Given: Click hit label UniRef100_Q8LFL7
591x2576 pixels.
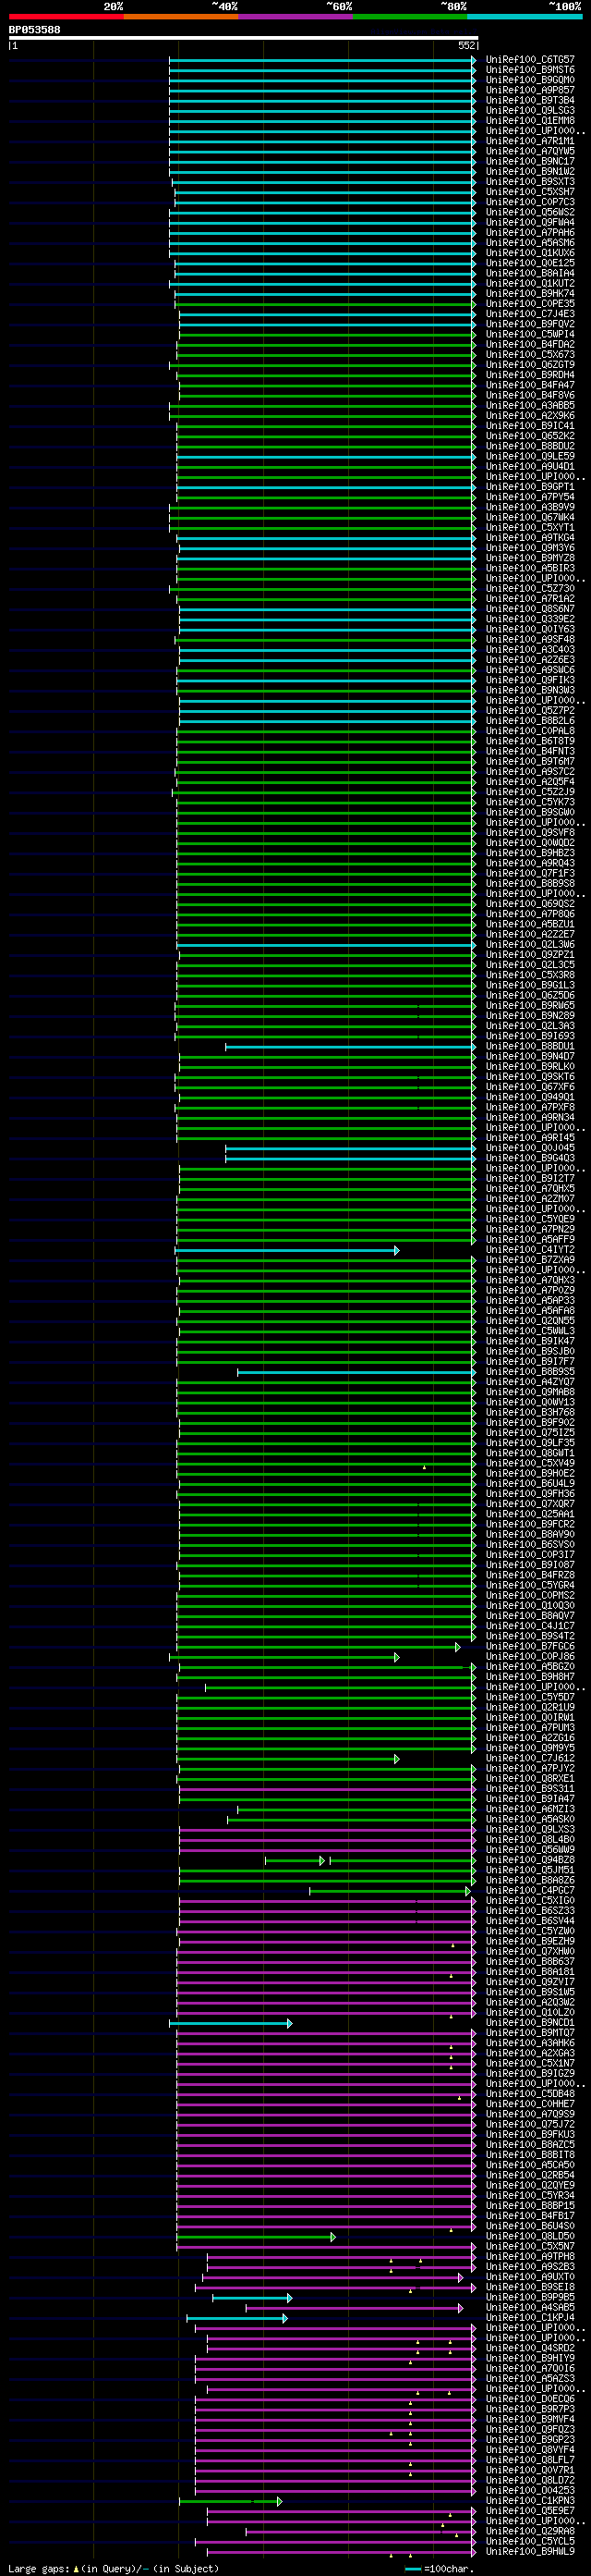Looking at the screenshot, I should tap(530, 2460).
